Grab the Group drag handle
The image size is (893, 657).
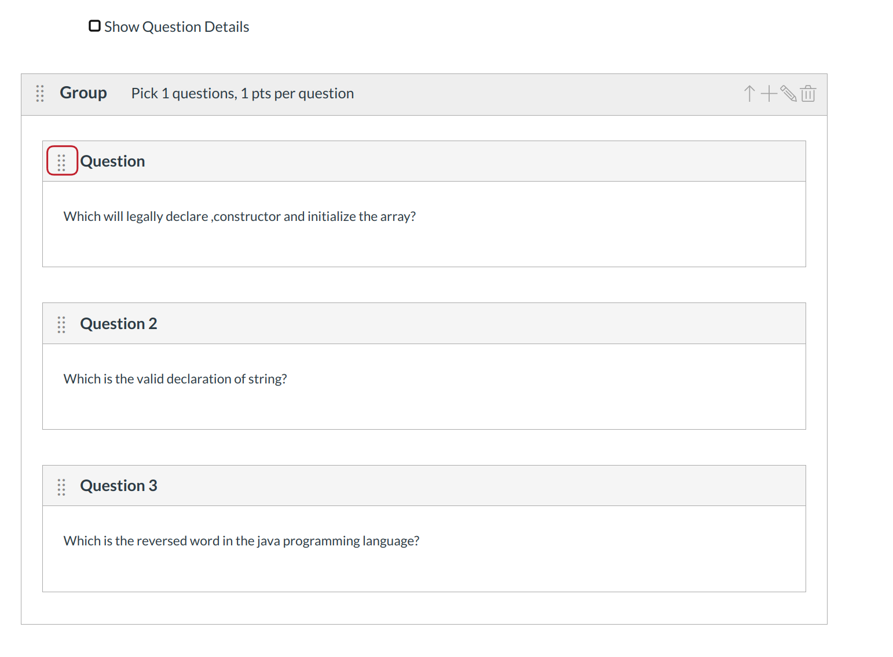tap(40, 94)
